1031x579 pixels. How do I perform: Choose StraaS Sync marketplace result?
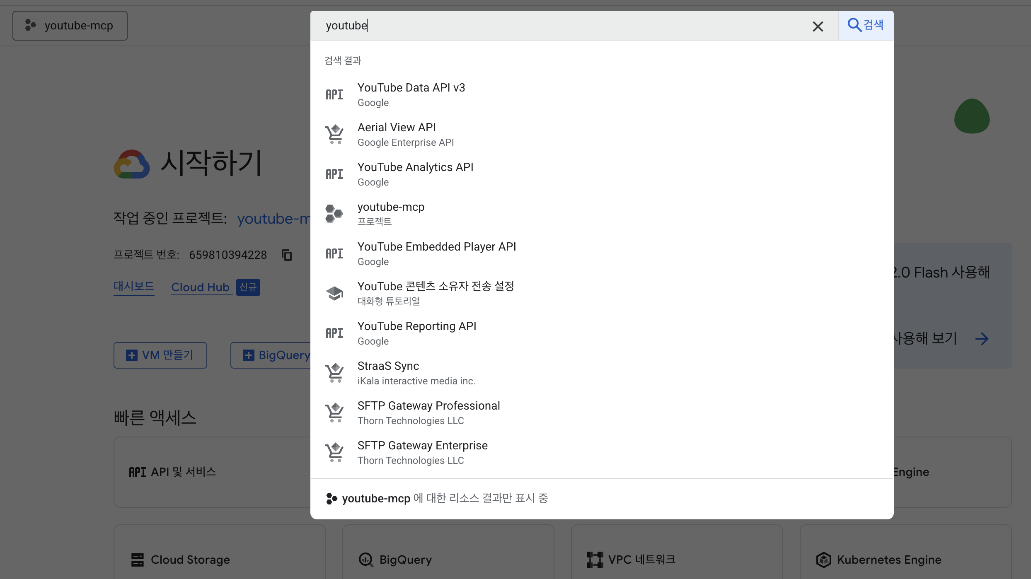click(388, 373)
